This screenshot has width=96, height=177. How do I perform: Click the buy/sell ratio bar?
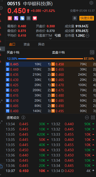[x=51, y=59]
